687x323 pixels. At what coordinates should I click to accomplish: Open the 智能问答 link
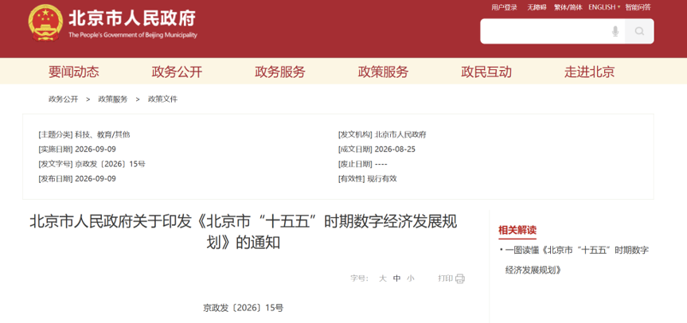(638, 7)
